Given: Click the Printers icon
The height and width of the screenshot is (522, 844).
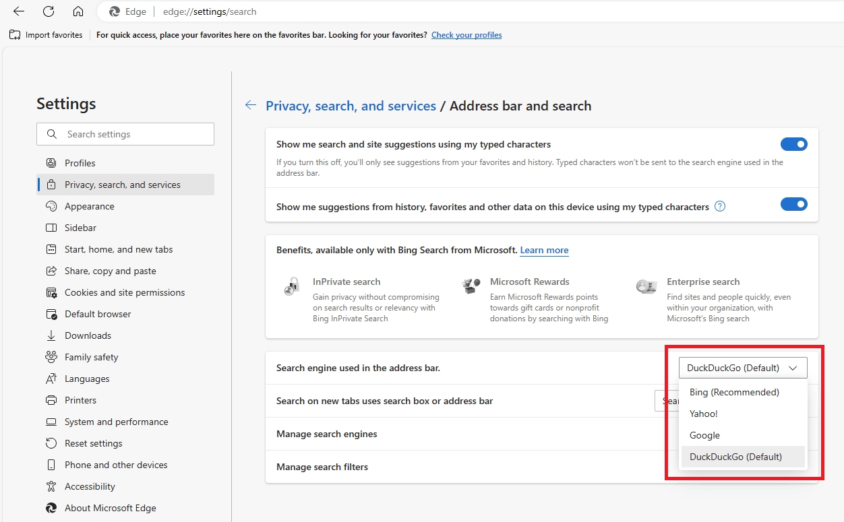Looking at the screenshot, I should tap(51, 400).
